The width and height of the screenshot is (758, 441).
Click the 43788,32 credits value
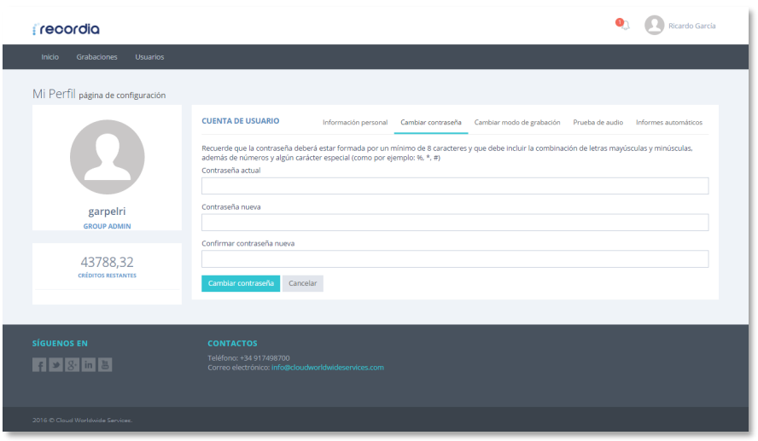click(107, 262)
